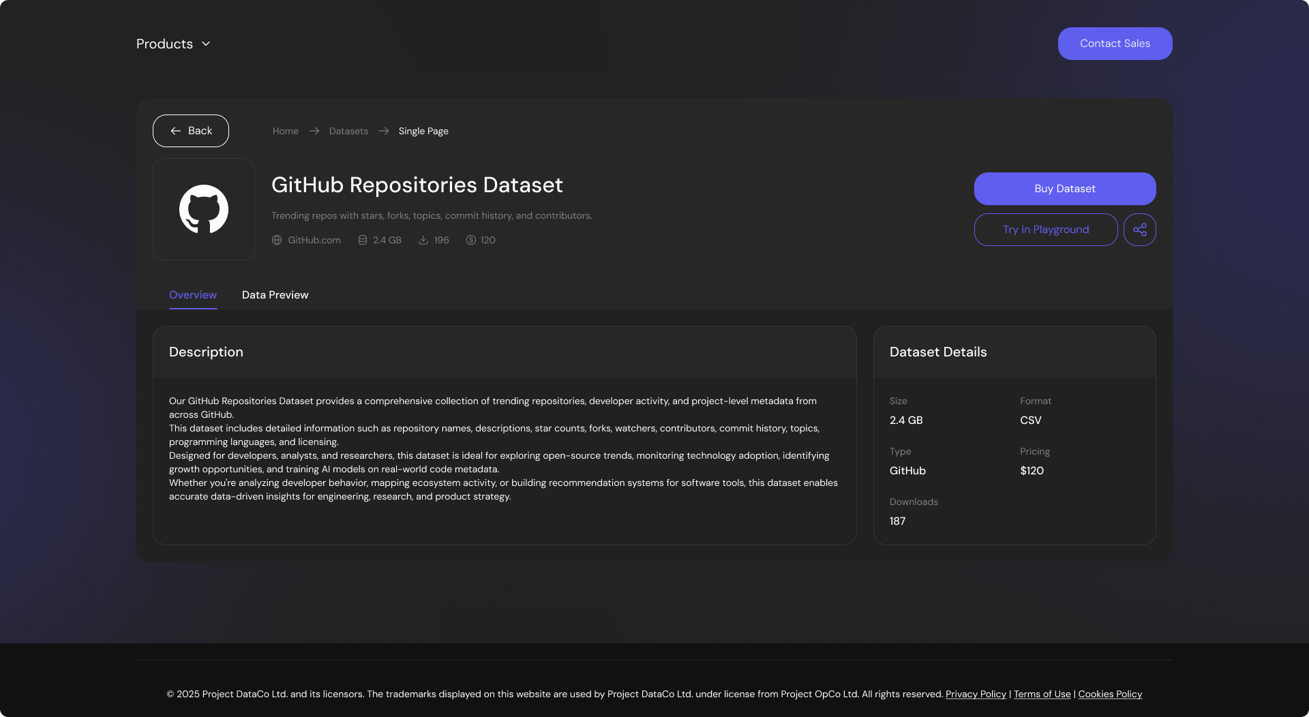Go back using the Back button

tap(191, 131)
